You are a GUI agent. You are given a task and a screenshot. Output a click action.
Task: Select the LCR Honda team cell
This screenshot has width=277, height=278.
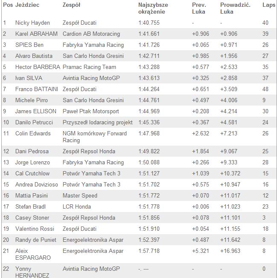(x=77, y=206)
